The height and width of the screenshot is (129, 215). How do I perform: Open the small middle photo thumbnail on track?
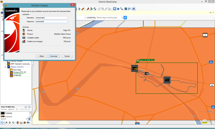(x=146, y=73)
